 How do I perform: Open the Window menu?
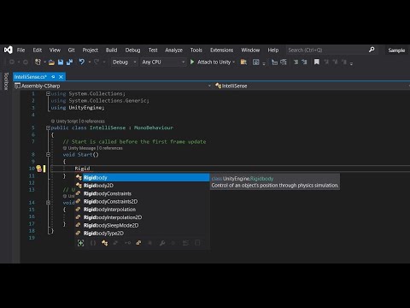pyautogui.click(x=250, y=50)
